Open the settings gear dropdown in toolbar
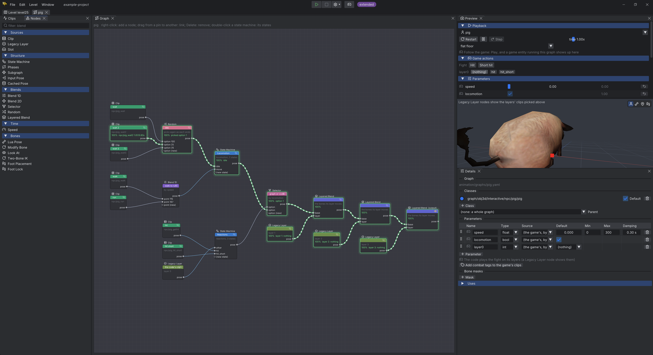 click(337, 5)
